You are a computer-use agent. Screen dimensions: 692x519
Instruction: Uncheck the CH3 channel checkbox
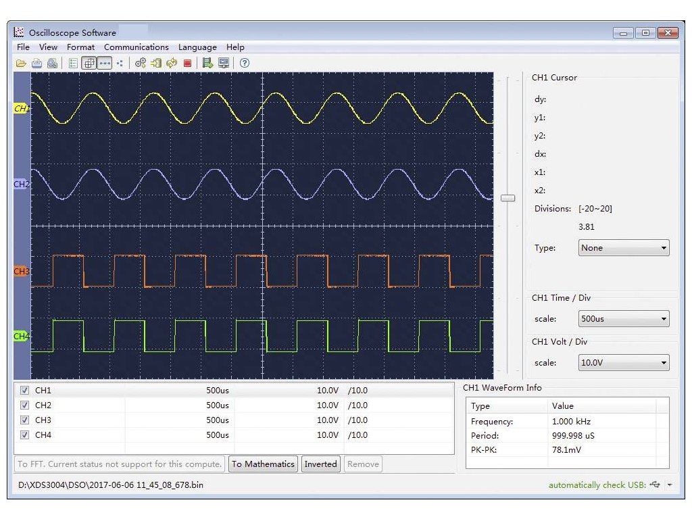[25, 420]
